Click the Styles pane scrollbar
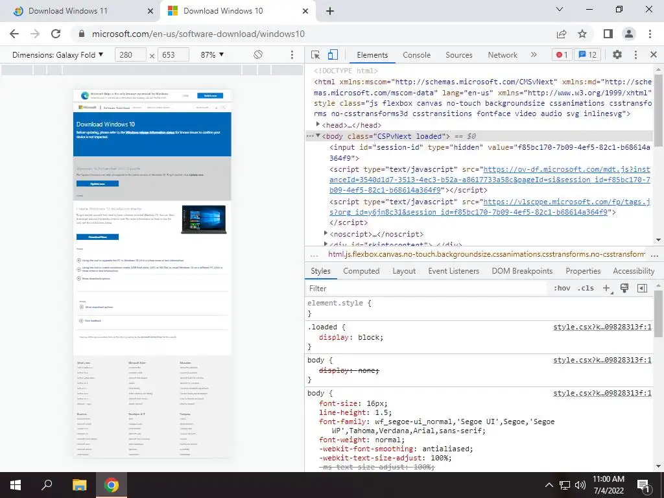 [x=658, y=313]
